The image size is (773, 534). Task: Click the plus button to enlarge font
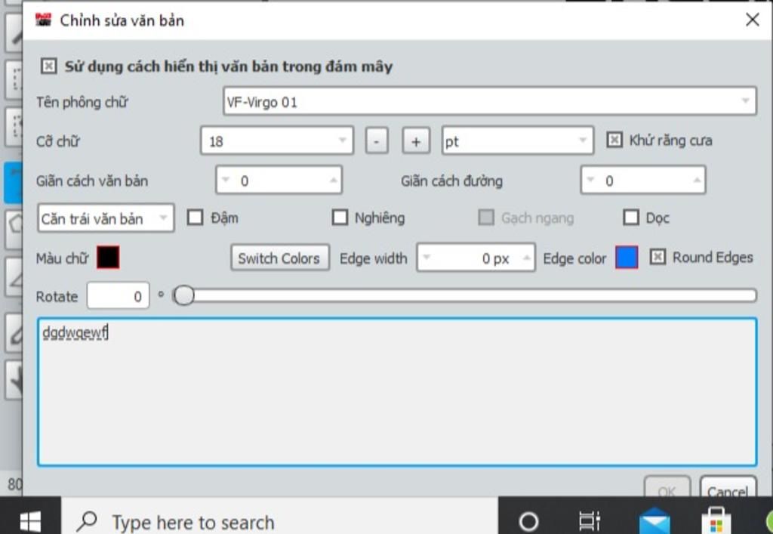click(x=416, y=141)
